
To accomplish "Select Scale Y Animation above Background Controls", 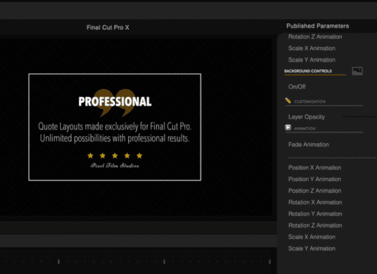I will (312, 60).
